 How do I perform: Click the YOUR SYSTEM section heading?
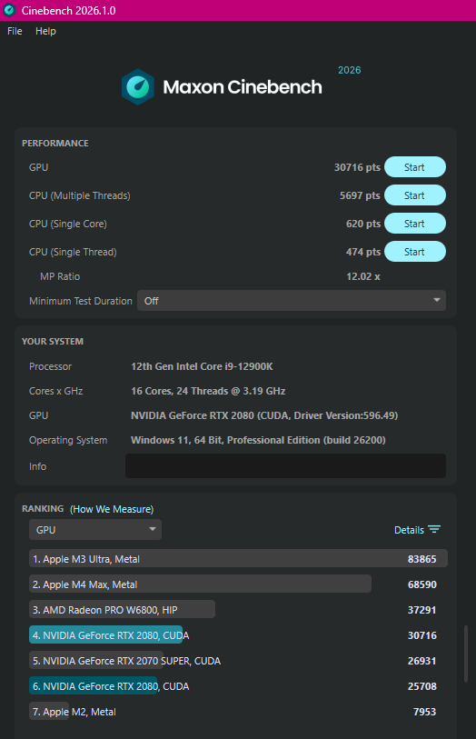pos(53,341)
